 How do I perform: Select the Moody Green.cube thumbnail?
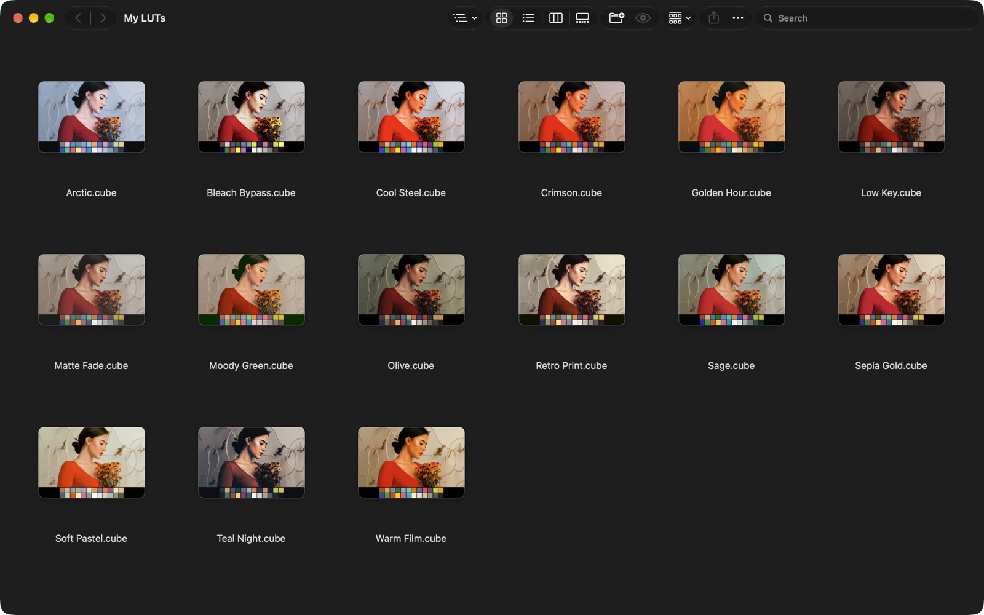coord(252,290)
